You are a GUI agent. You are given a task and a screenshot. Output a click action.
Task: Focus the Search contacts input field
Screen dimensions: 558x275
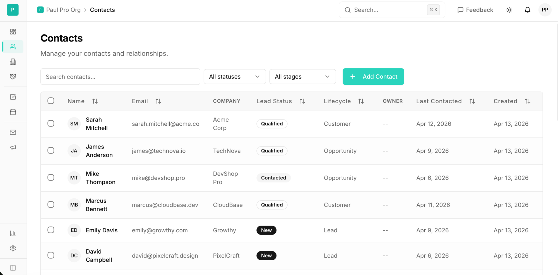click(120, 77)
